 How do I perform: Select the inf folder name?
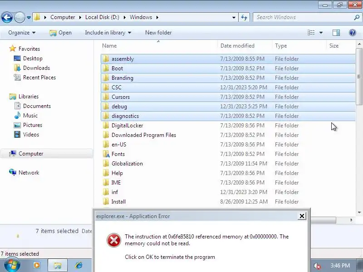click(115, 192)
